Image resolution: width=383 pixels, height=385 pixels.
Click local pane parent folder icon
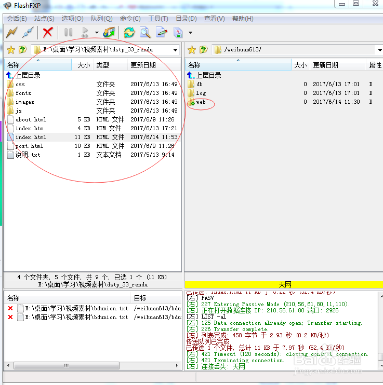(x=23, y=50)
